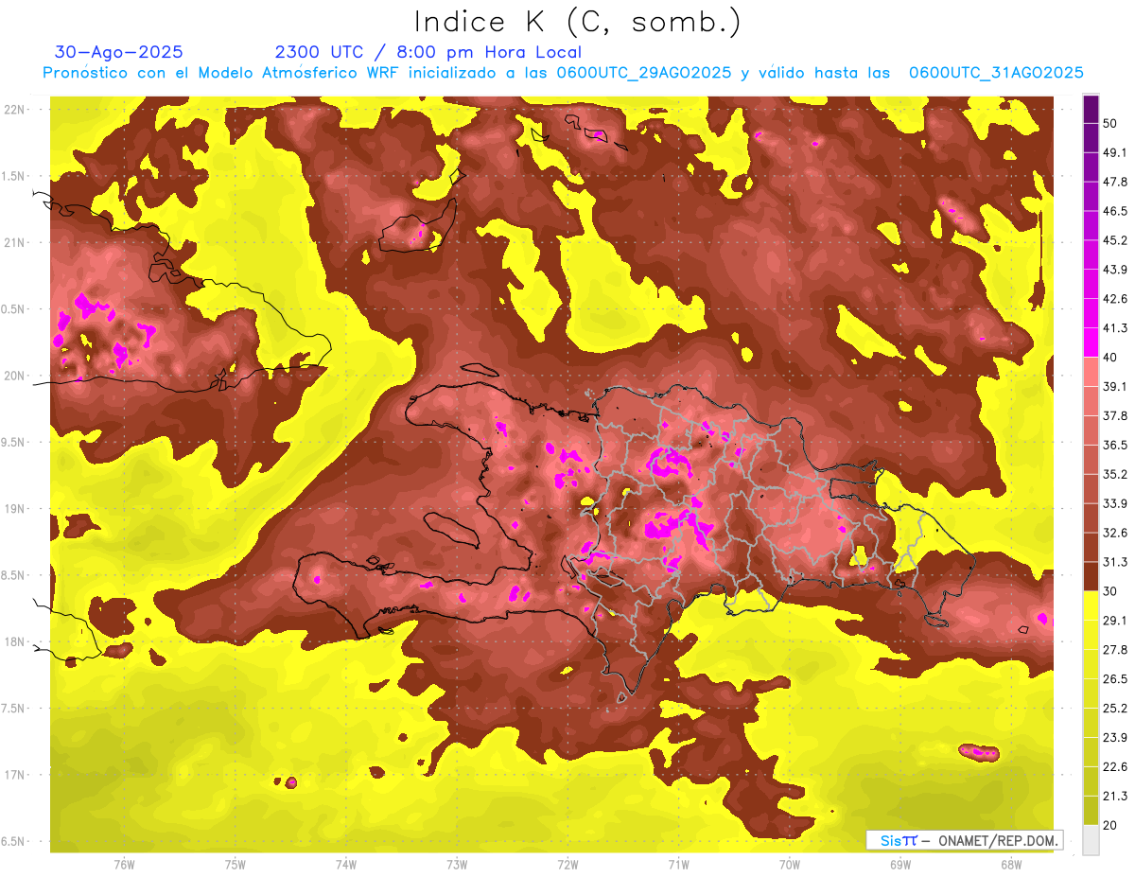Click the "0600UTC_31AGO2025" valid-until time text

click(x=995, y=73)
